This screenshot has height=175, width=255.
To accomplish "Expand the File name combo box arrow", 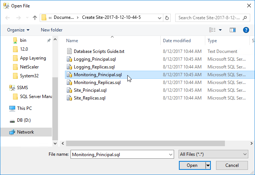I will [171, 154].
